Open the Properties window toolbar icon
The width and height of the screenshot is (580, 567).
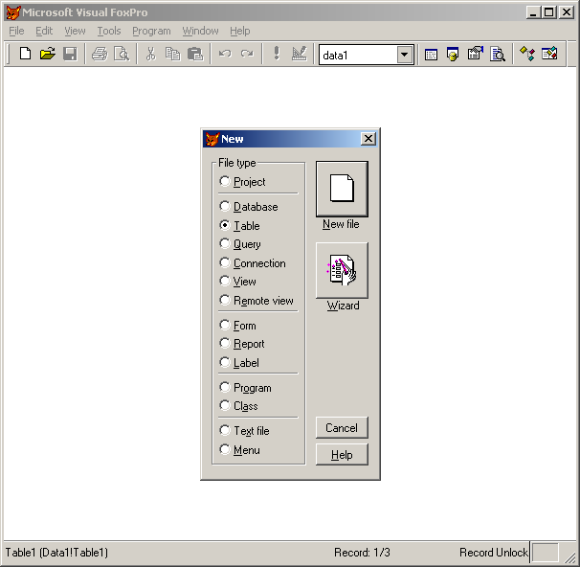[476, 54]
